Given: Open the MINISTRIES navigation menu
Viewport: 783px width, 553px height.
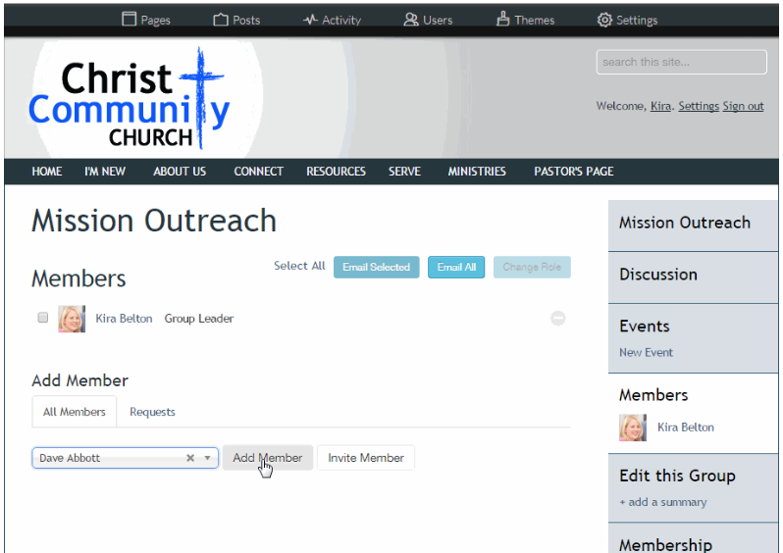Looking at the screenshot, I should pos(477,171).
